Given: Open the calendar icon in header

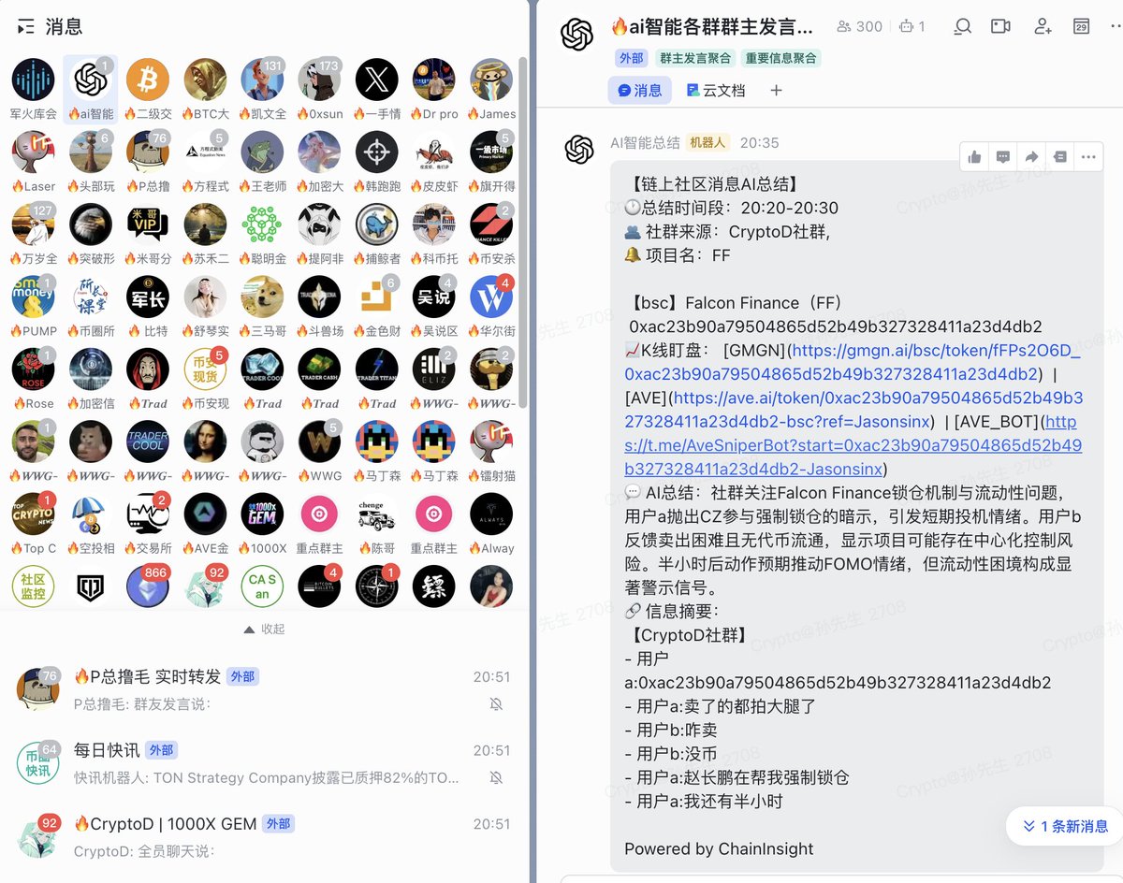Looking at the screenshot, I should pyautogui.click(x=1082, y=26).
